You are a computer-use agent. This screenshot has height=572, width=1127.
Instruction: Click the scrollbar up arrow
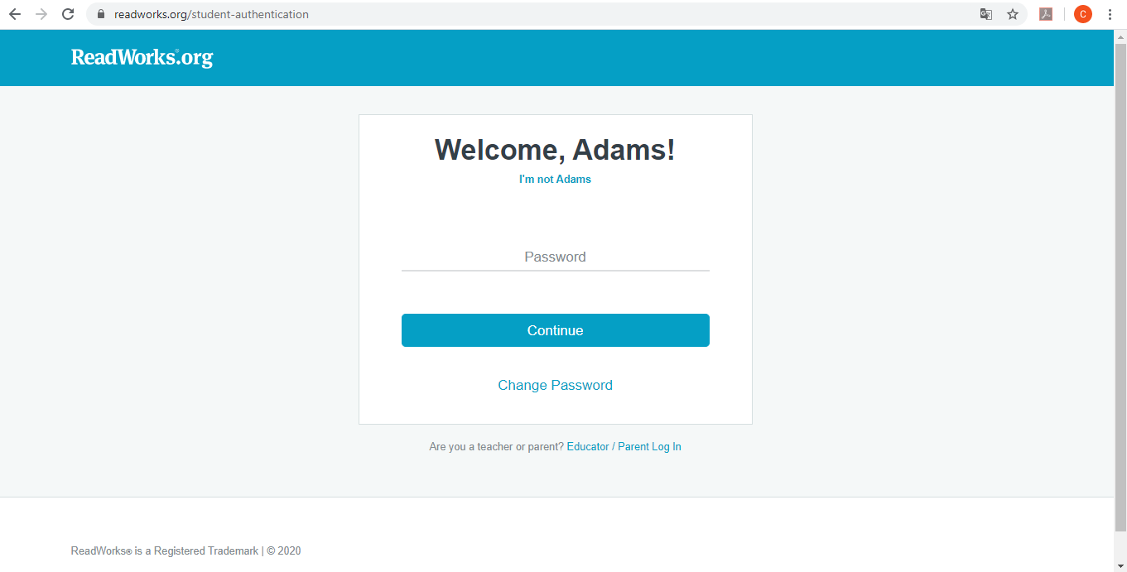1120,36
